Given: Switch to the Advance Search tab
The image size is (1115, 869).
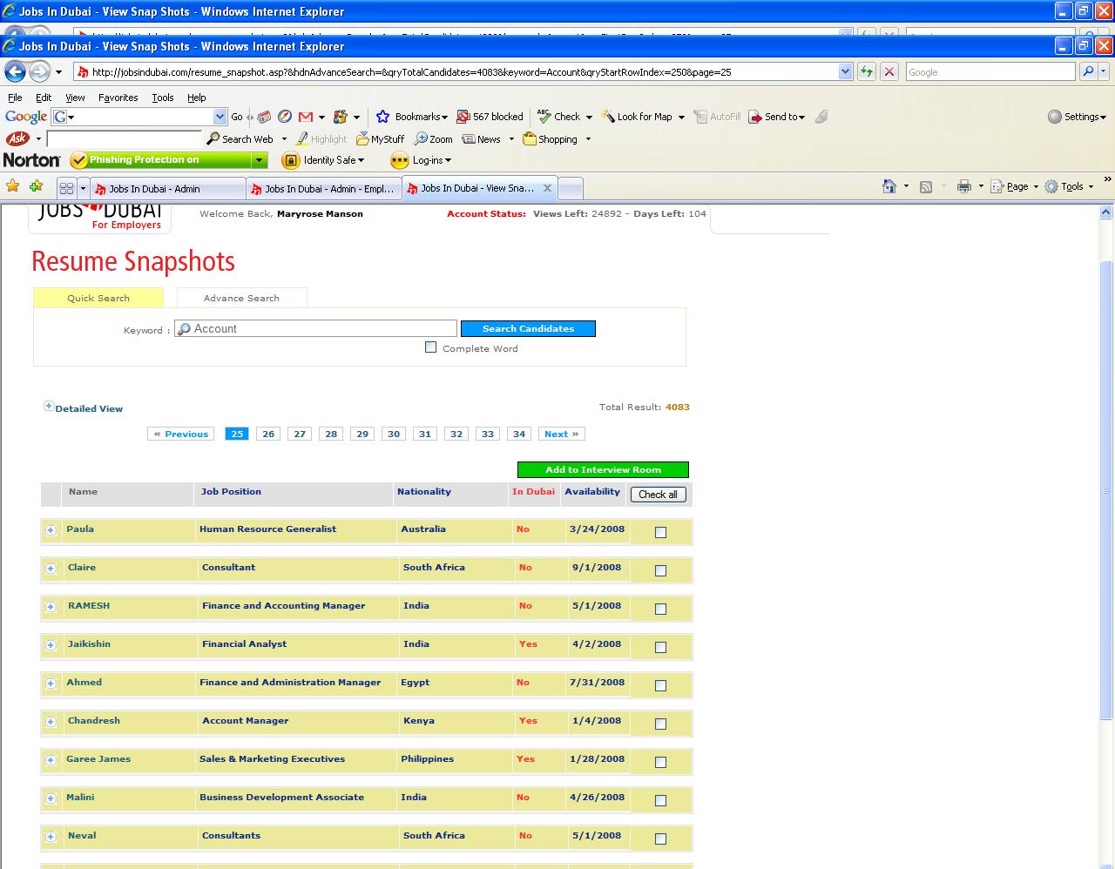Looking at the screenshot, I should (241, 298).
